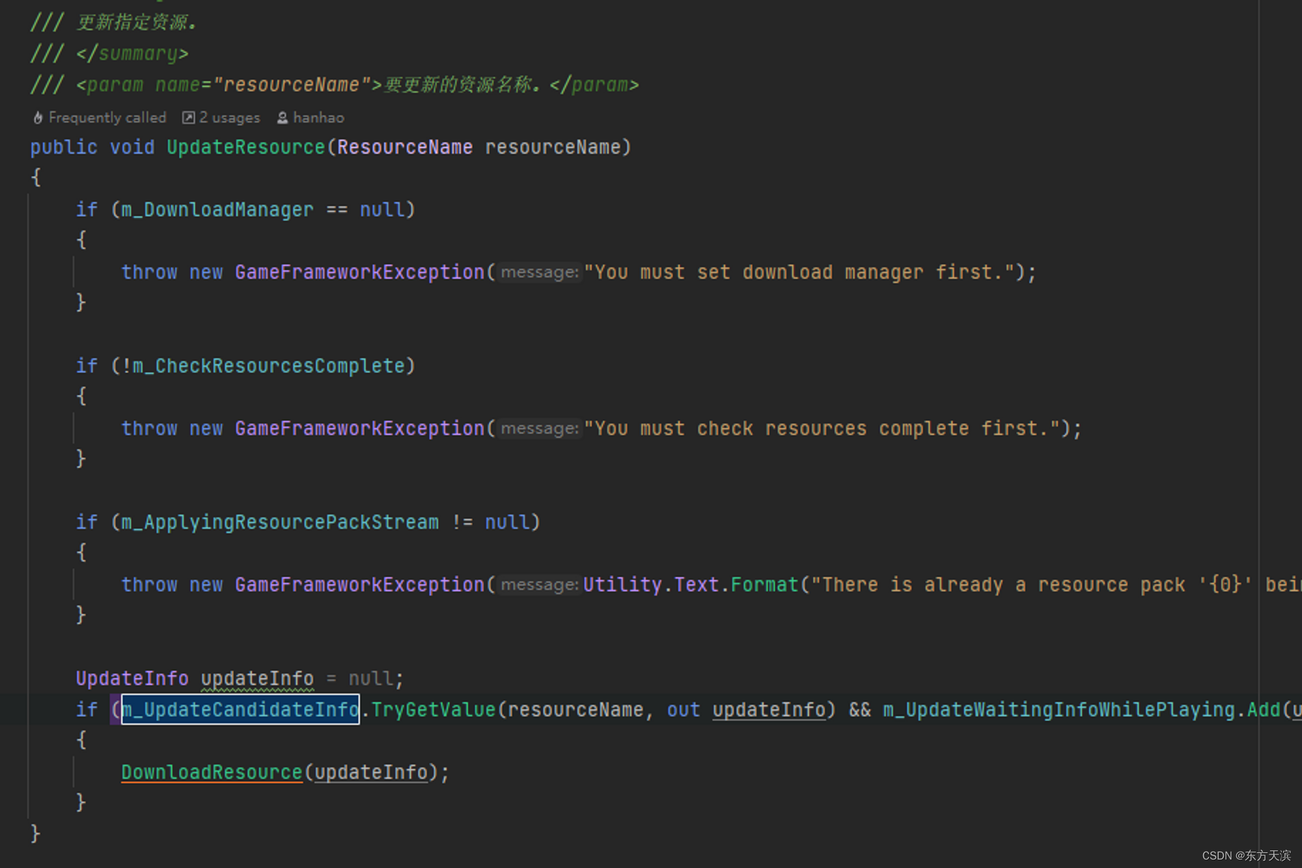Click the greyed-out '= null' initializer of updateInfo

tap(359, 678)
